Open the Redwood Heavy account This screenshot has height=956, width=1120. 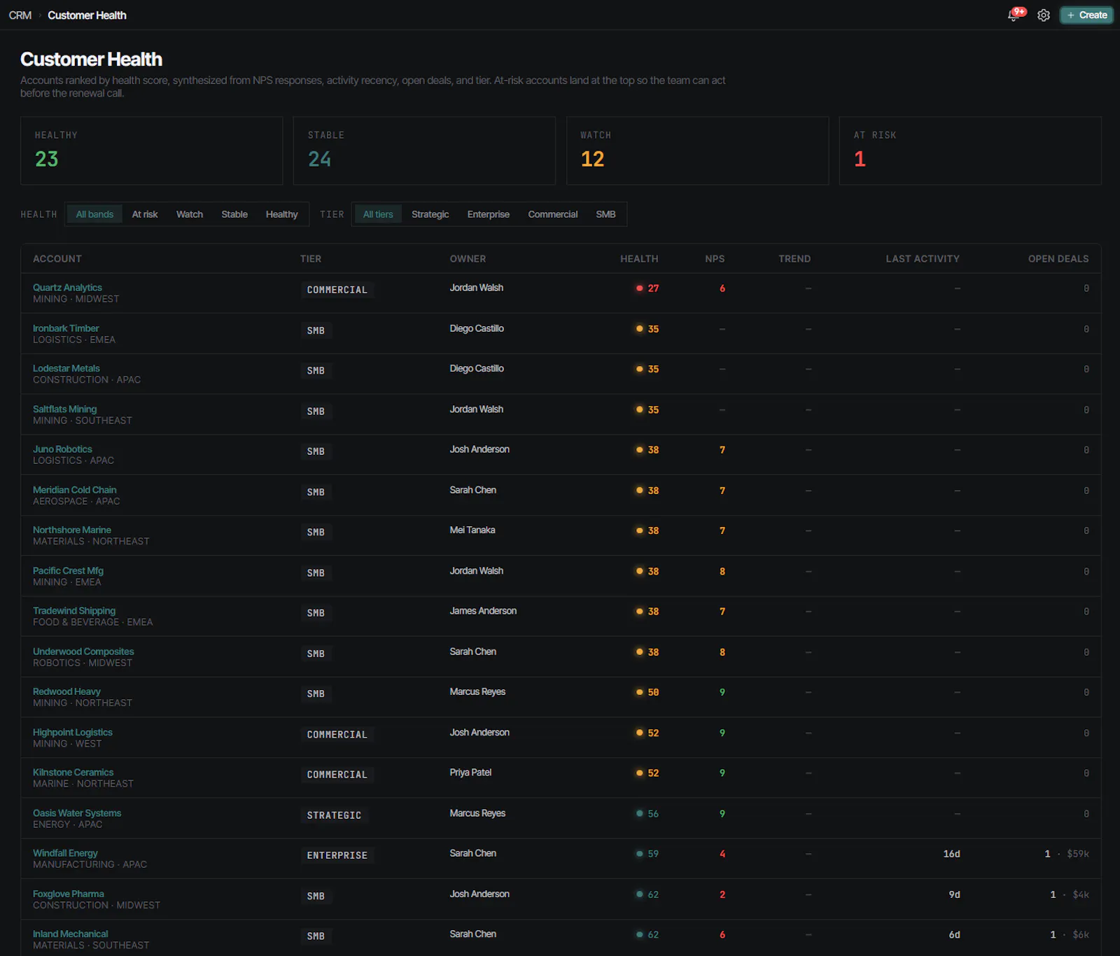[66, 691]
